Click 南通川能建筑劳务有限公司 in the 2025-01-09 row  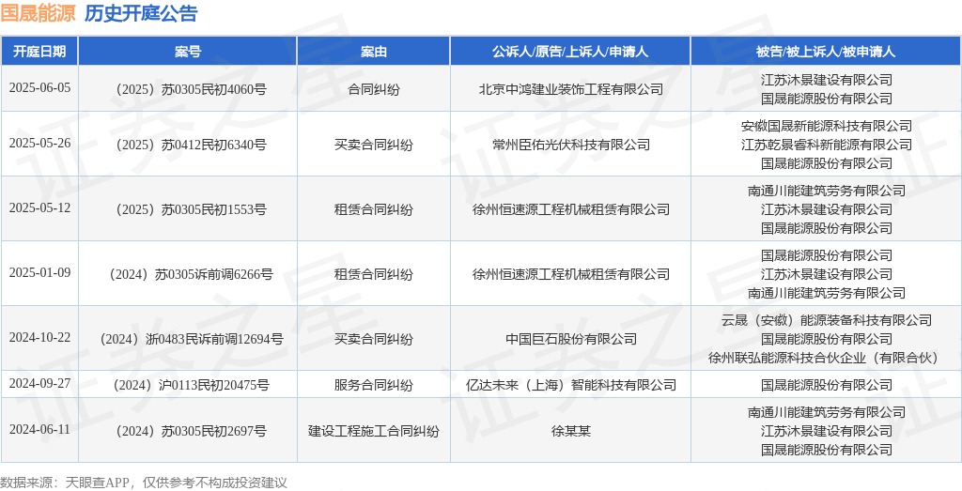(x=827, y=293)
